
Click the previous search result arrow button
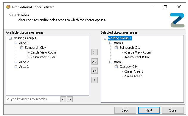(x=63, y=99)
